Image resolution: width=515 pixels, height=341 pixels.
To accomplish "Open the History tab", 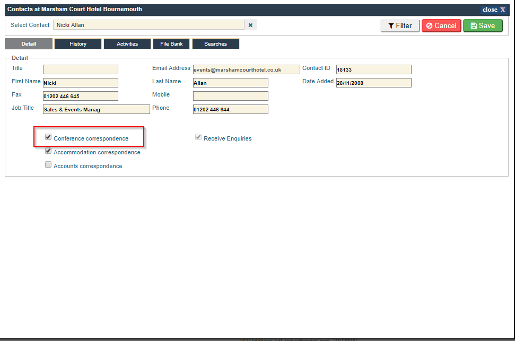I will pyautogui.click(x=78, y=43).
